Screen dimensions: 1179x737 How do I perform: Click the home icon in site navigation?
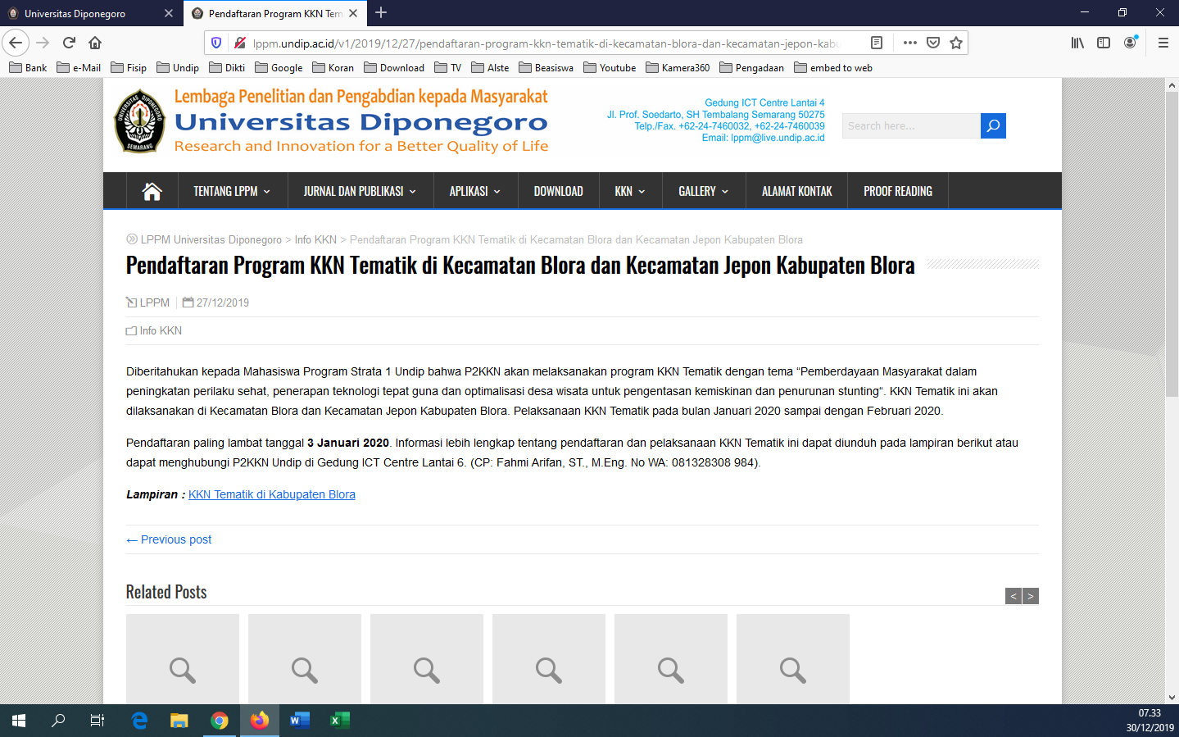(152, 191)
